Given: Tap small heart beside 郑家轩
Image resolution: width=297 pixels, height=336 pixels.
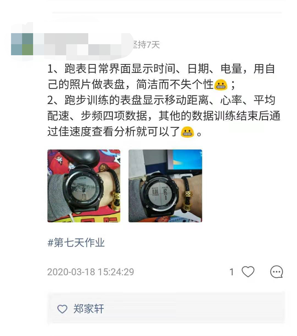Looking at the screenshot, I should (62, 309).
